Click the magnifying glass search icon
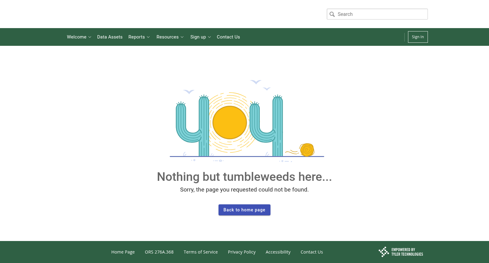This screenshot has width=489, height=263. coord(332,14)
